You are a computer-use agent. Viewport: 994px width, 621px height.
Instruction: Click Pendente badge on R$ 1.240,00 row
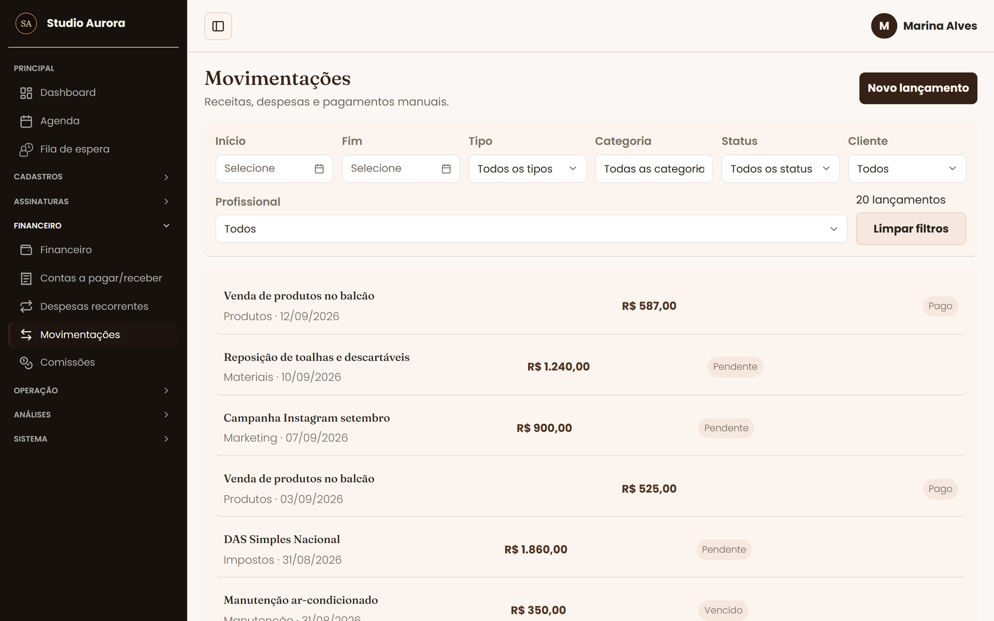coord(735,367)
